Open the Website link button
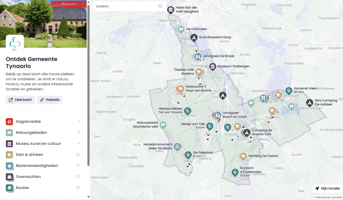343x200 pixels. coord(50,100)
